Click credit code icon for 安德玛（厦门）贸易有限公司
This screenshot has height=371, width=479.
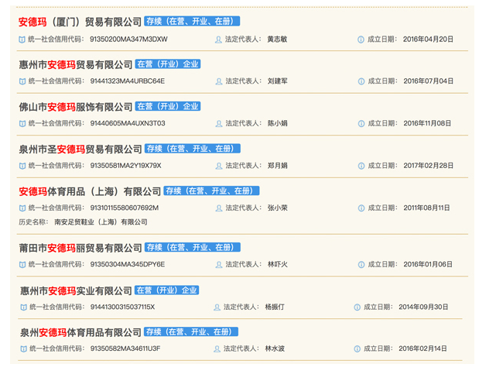click(x=22, y=40)
